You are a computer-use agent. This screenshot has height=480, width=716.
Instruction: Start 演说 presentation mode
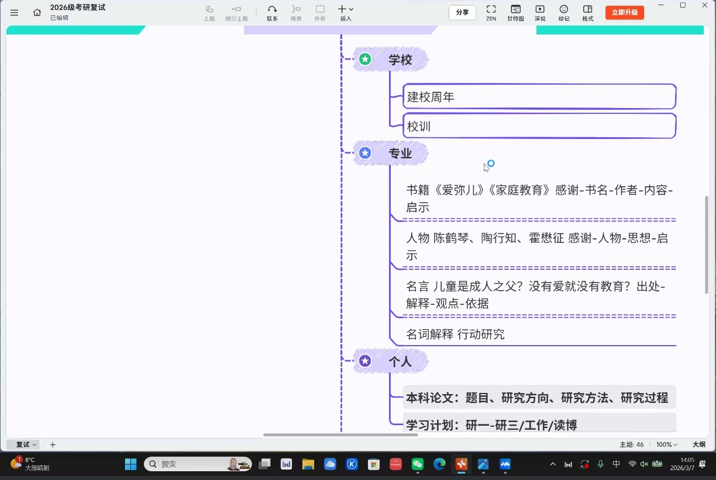540,13
